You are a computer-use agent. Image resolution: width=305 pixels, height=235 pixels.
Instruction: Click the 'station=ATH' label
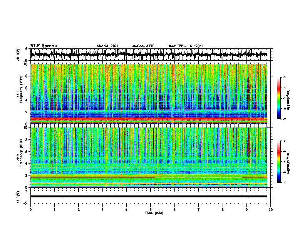click(x=143, y=46)
